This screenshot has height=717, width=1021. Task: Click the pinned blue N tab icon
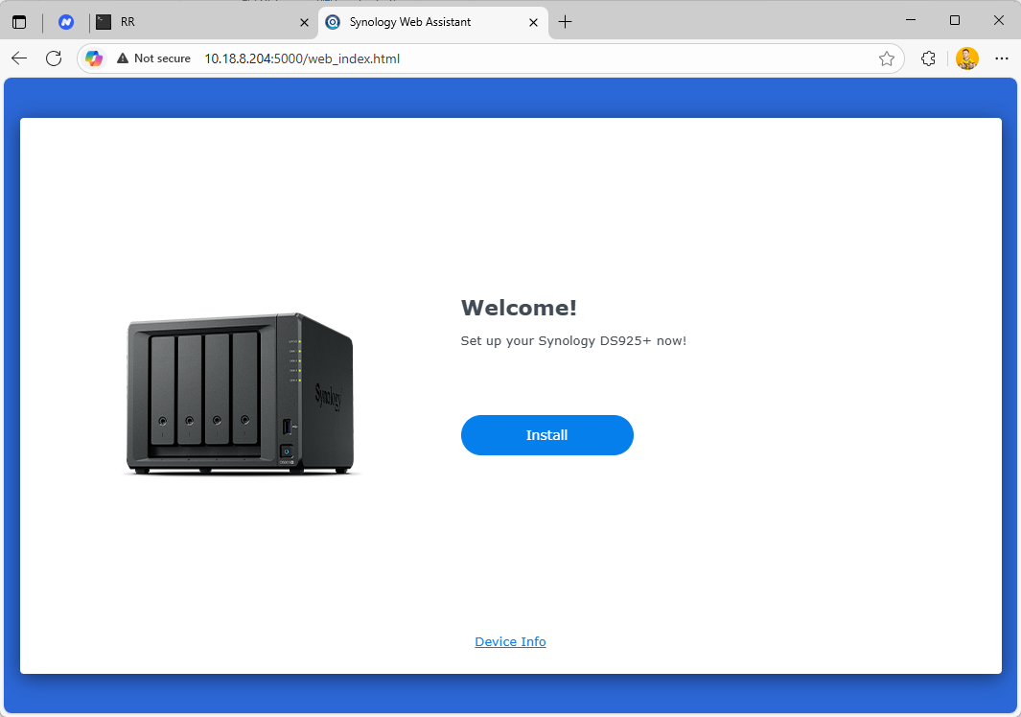(x=66, y=22)
